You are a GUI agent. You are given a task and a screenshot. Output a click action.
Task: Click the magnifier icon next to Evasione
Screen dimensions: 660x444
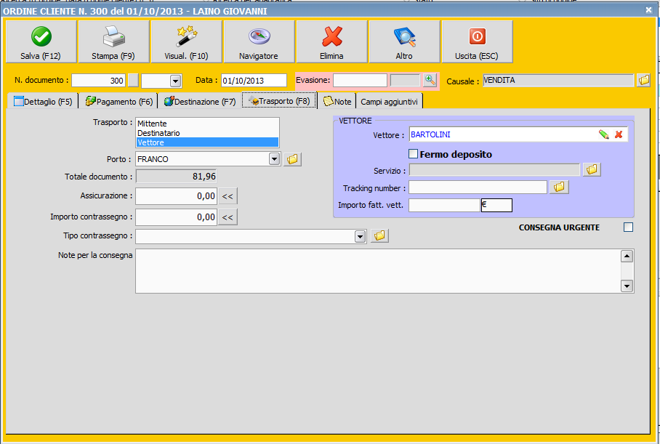(430, 80)
